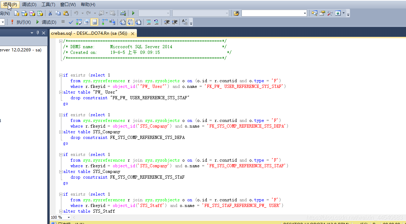Parse the query with the blue checkmark
This screenshot has width=406, height=224.
coord(71,22)
